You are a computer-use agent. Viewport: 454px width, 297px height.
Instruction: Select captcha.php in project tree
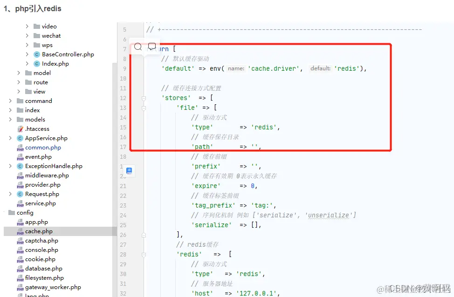(41, 240)
